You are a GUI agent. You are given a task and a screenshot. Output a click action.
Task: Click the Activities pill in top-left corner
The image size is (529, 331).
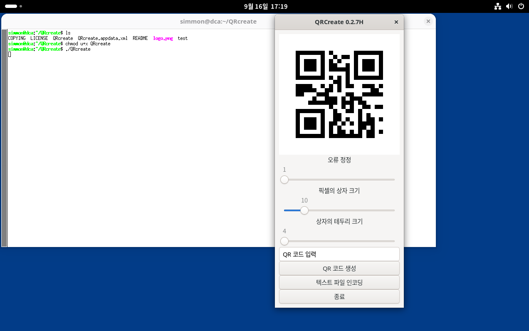tap(11, 6)
